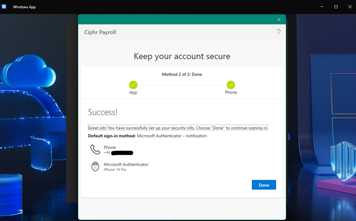Click the redacted +44 phone number
Screen dimensions: 356x221
pos(119,153)
